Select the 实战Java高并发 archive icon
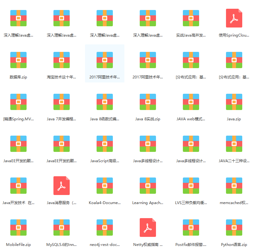The image size is (266, 250). click(191, 18)
